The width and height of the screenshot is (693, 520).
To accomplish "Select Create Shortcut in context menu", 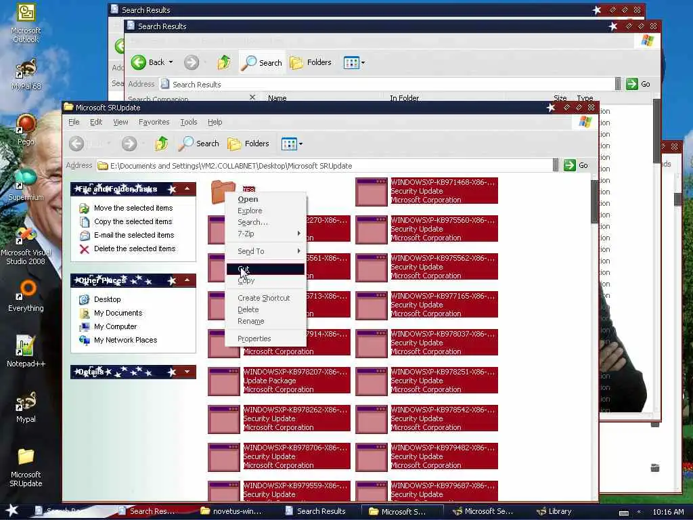I will (x=265, y=298).
